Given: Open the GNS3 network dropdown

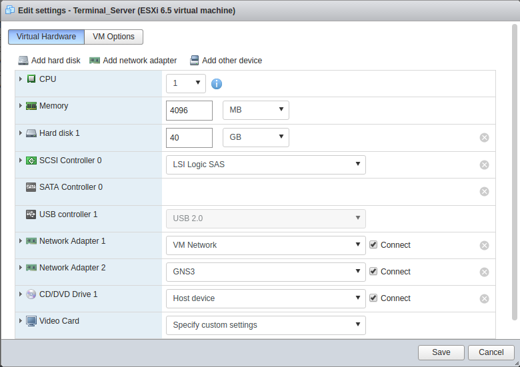Looking at the screenshot, I should 265,272.
